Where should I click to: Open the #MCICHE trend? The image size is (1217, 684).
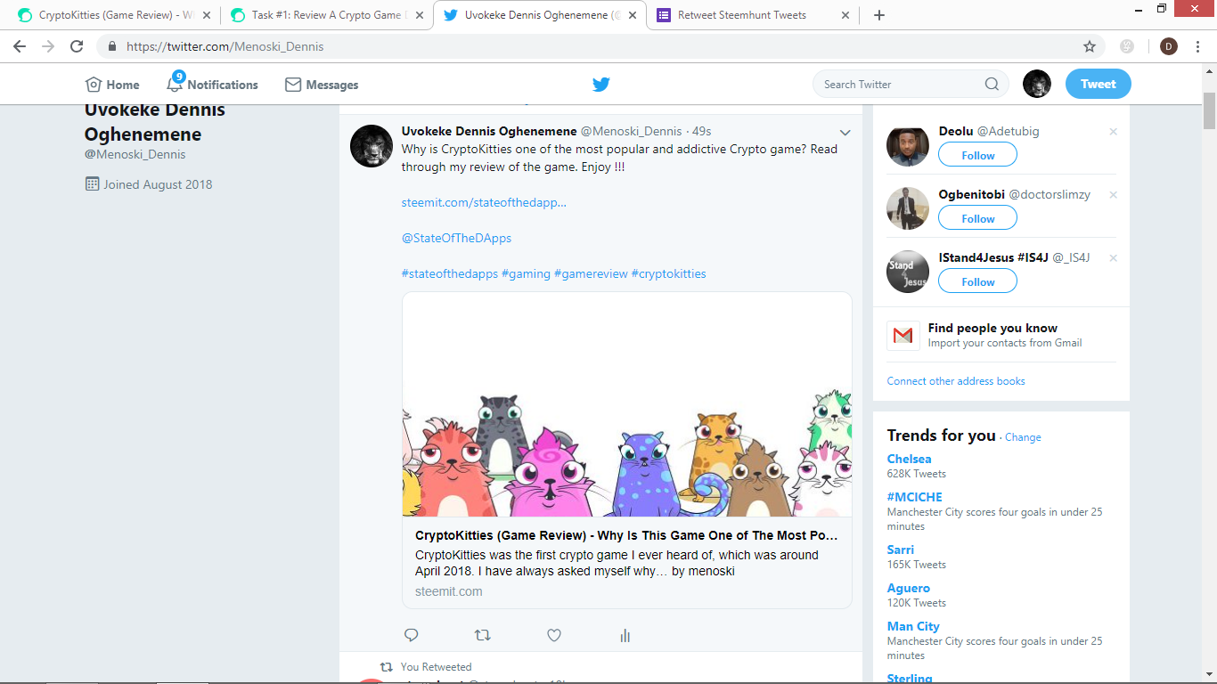click(x=914, y=497)
